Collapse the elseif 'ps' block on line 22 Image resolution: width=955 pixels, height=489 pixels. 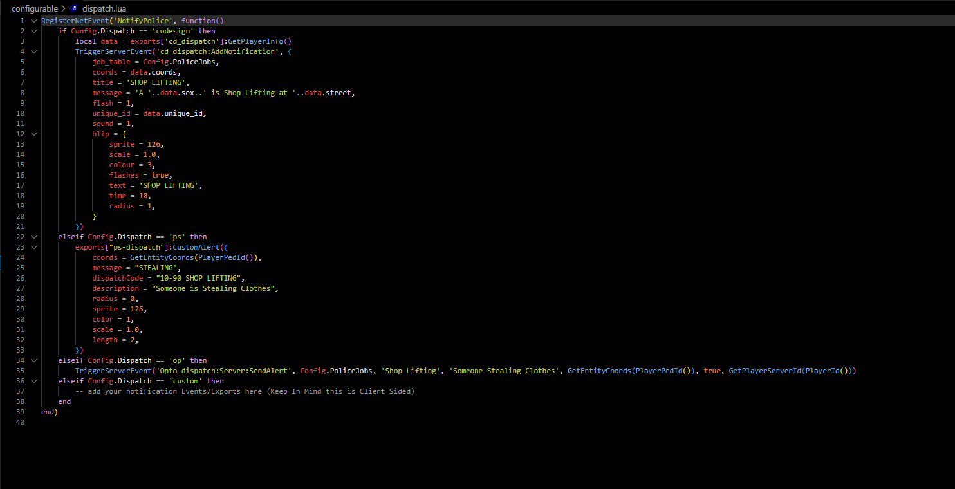pos(33,237)
